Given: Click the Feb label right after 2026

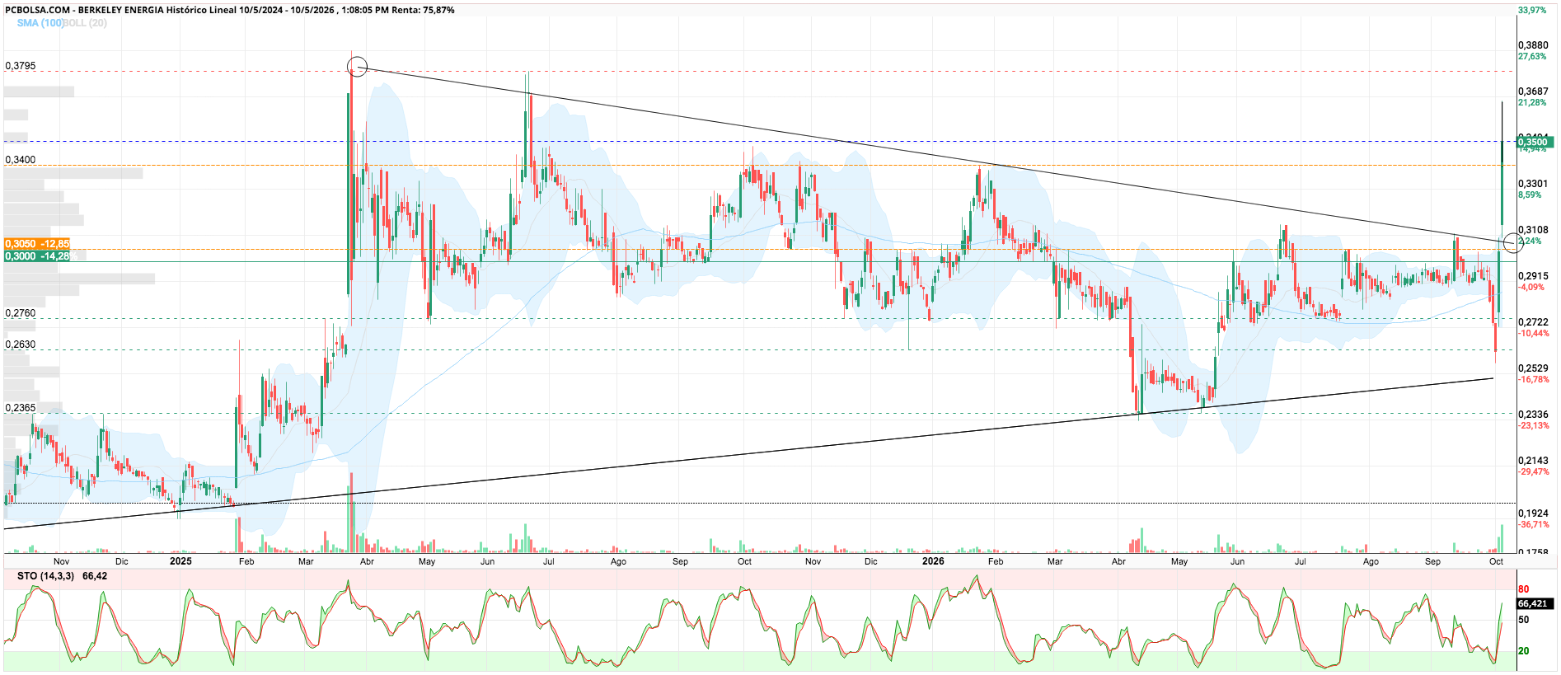Looking at the screenshot, I should [996, 561].
